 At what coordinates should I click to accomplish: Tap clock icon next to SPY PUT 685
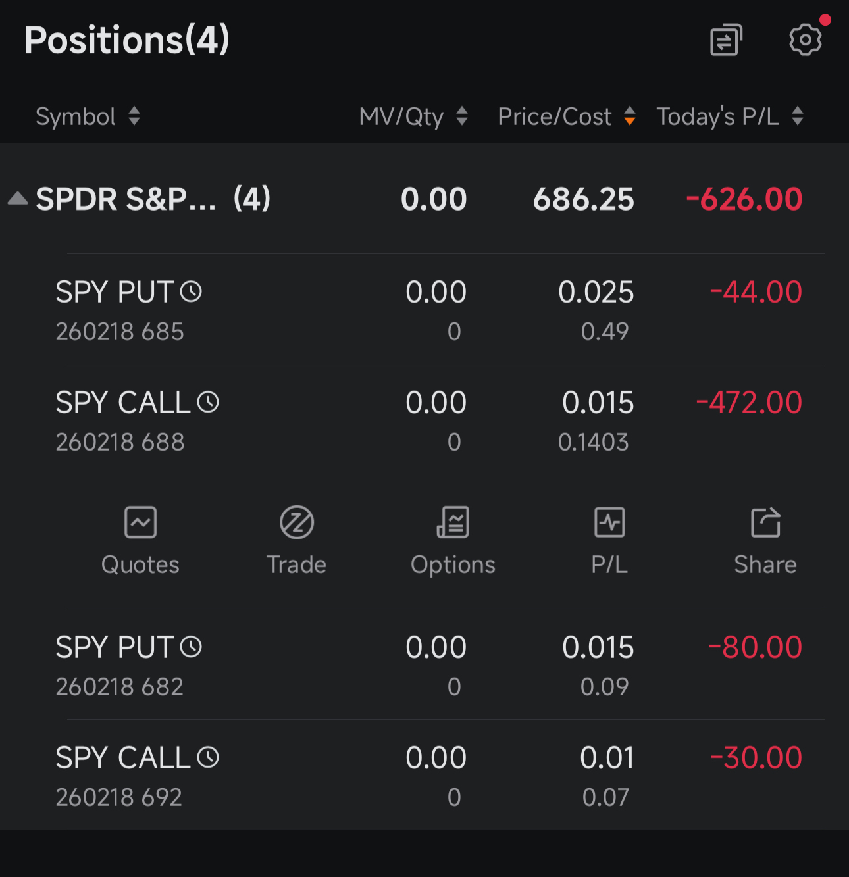coord(191,291)
